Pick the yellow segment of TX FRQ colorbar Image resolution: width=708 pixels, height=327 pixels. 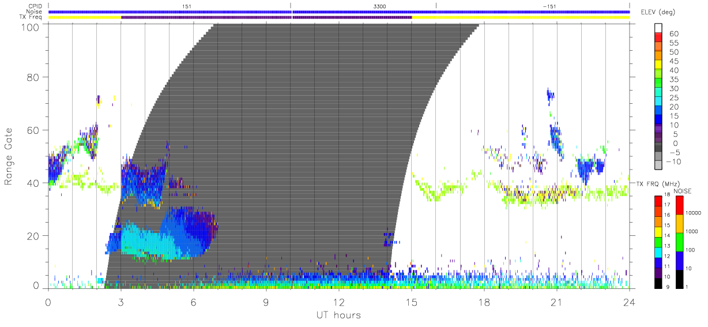tap(658, 231)
